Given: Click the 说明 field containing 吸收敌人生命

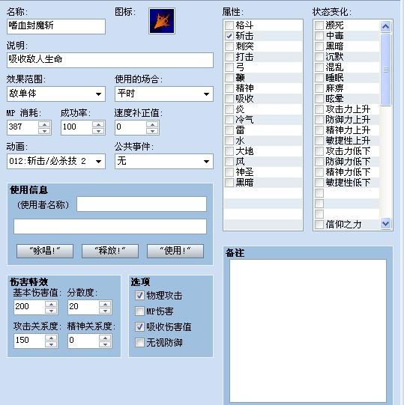Looking at the screenshot, I should pyautogui.click(x=110, y=60).
